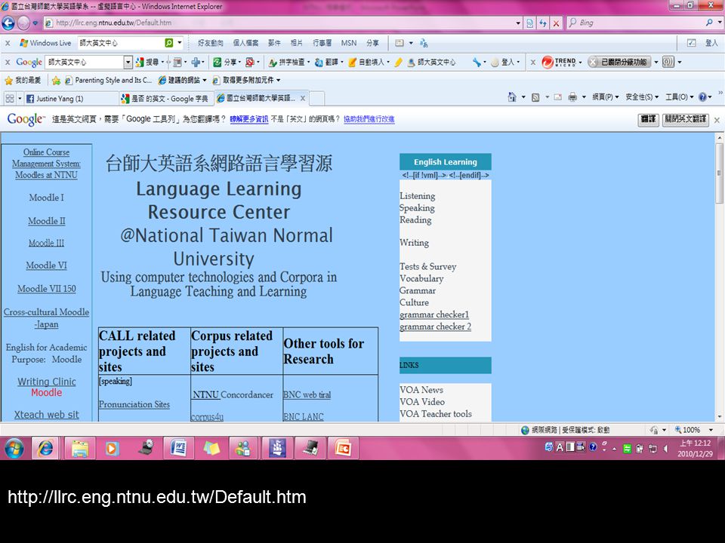Viewport: 725px width, 543px height.
Task: Click the Read mail icon in command bar
Action: pyautogui.click(x=558, y=97)
